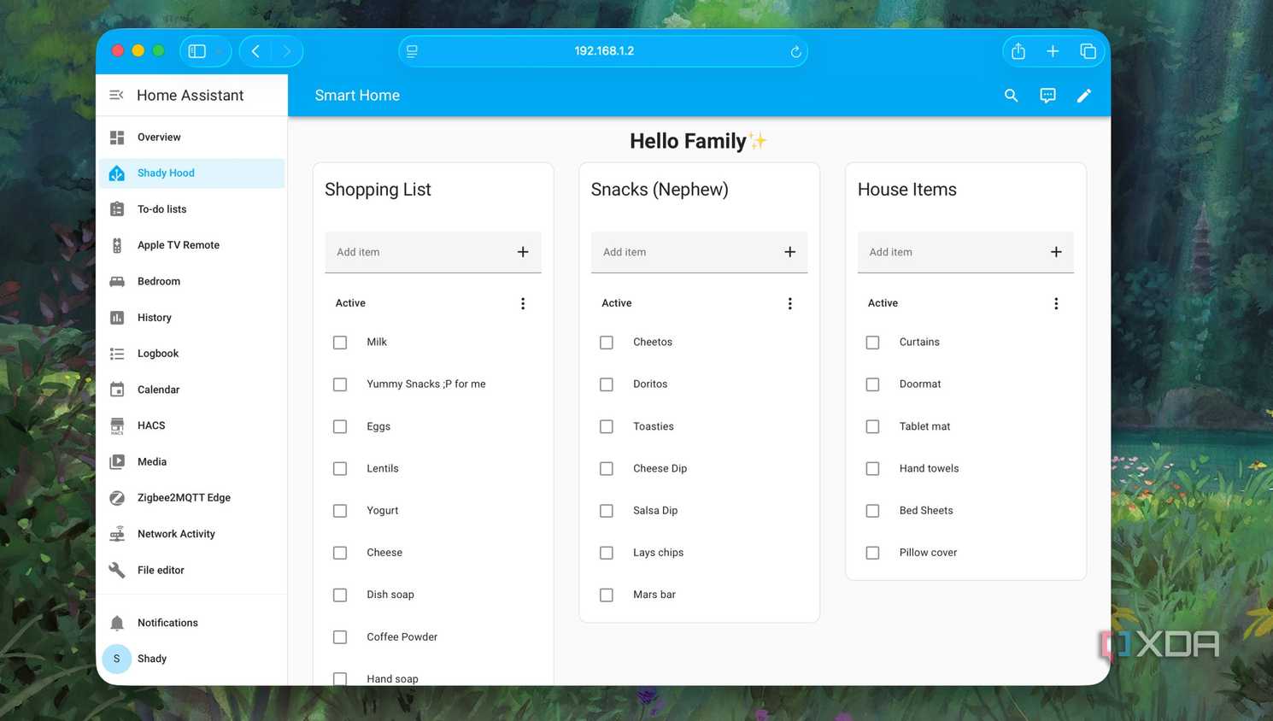Click the Bed Sheets item text

pyautogui.click(x=926, y=510)
